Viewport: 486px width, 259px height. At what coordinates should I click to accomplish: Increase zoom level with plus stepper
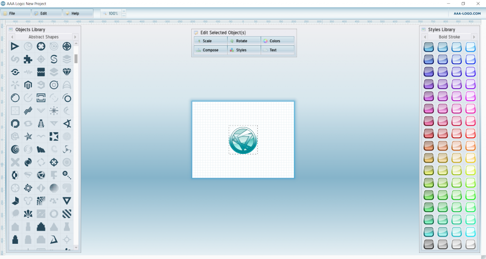tap(124, 11)
